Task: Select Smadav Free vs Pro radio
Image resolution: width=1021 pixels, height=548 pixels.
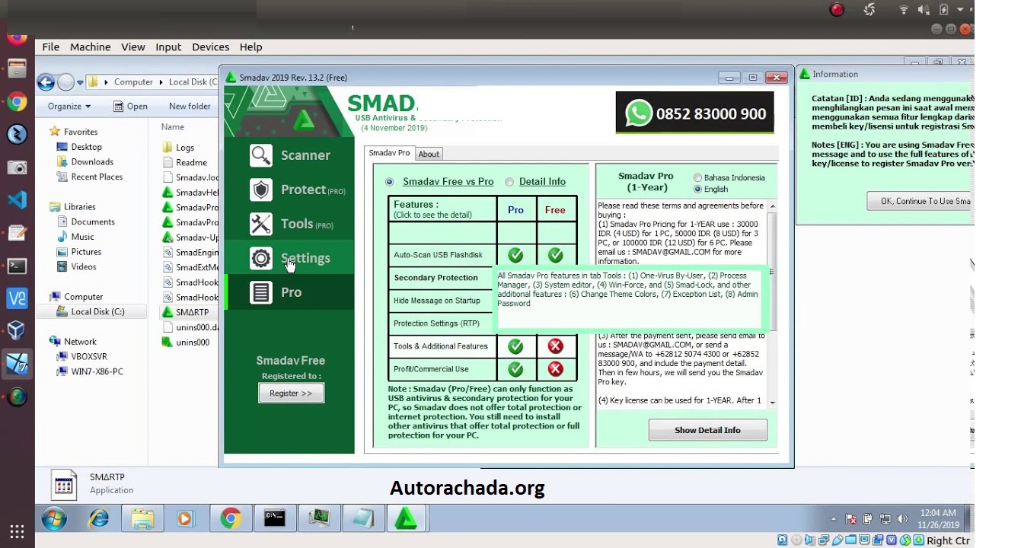Action: (390, 182)
